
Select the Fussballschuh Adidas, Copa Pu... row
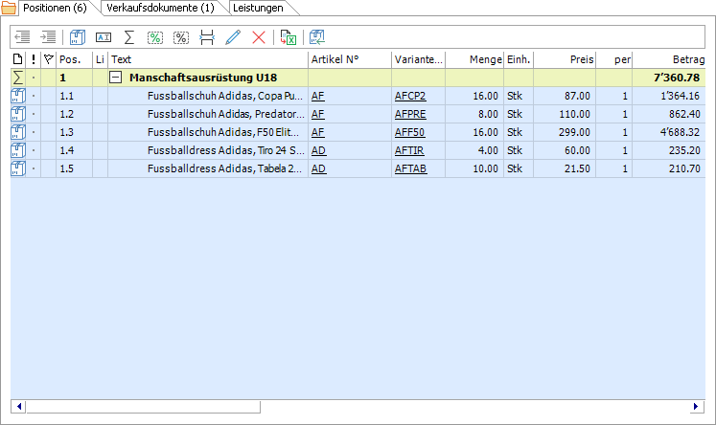(x=358, y=96)
